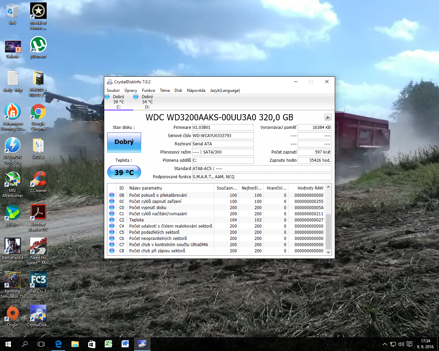Click CrystalDiskInfo icon in taskbar
Screen dimensions: 439x351
[142, 344]
